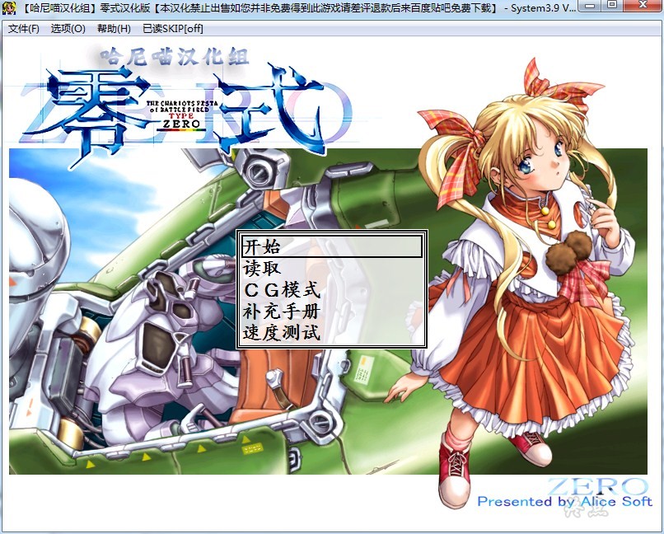The image size is (664, 534).
Task: Run the 速度测试 option
Action: [x=332, y=333]
